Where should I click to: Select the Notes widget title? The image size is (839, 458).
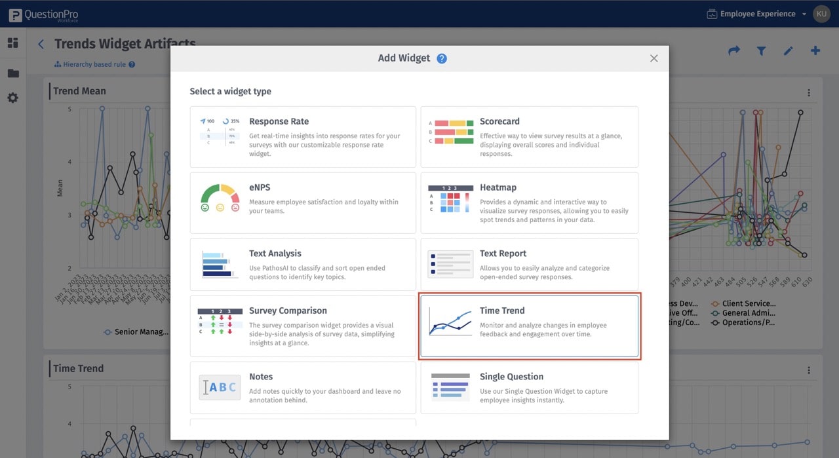pos(261,377)
